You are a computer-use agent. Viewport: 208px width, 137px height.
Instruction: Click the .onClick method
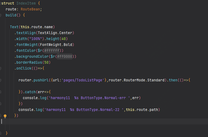click(x=23, y=68)
